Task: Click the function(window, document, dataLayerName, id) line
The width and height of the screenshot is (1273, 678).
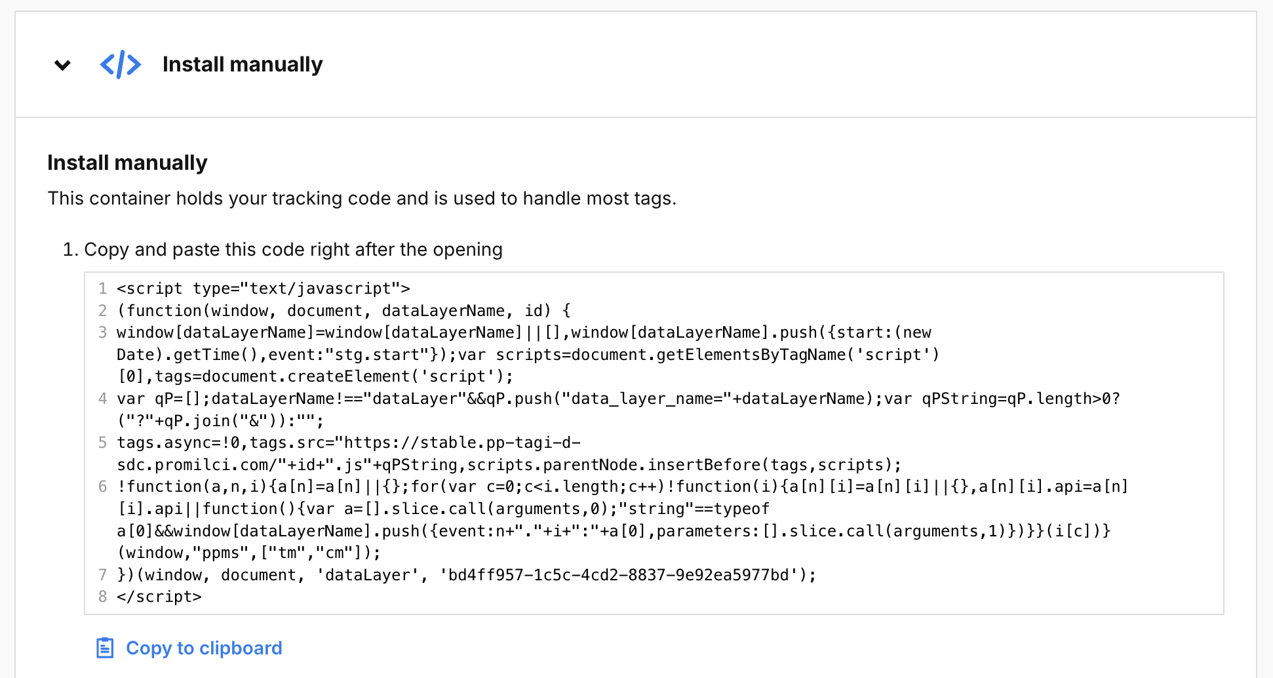Action: [343, 311]
